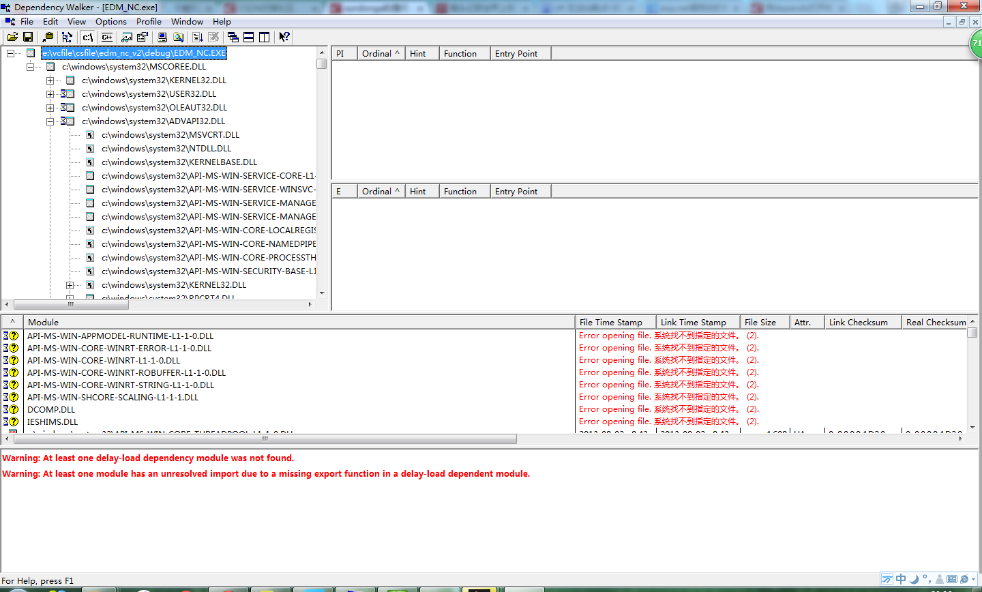The width and height of the screenshot is (982, 592).
Task: Click tree pane horizontal scrollbar right arrow
Action: coord(310,304)
